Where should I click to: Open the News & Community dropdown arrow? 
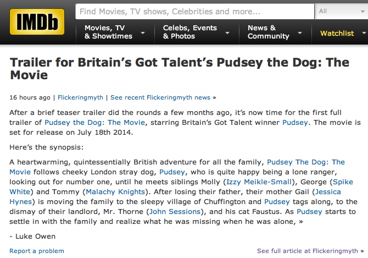300,33
